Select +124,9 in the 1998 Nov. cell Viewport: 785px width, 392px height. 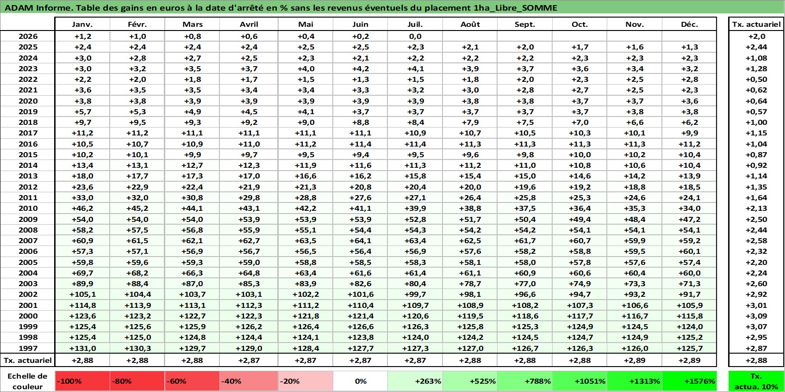pos(635,337)
